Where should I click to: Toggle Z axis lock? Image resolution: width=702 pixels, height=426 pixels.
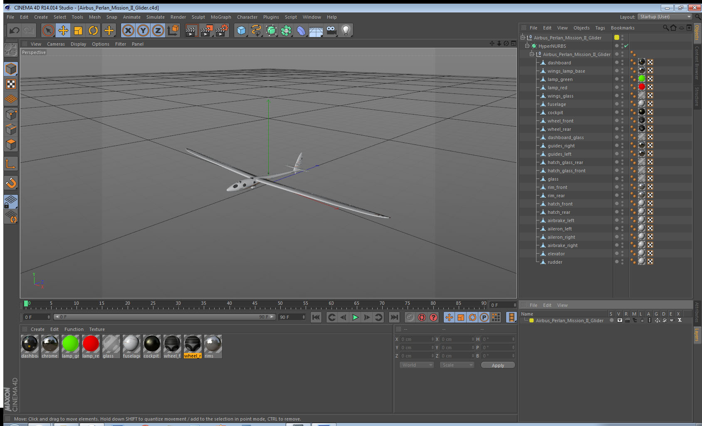click(158, 30)
